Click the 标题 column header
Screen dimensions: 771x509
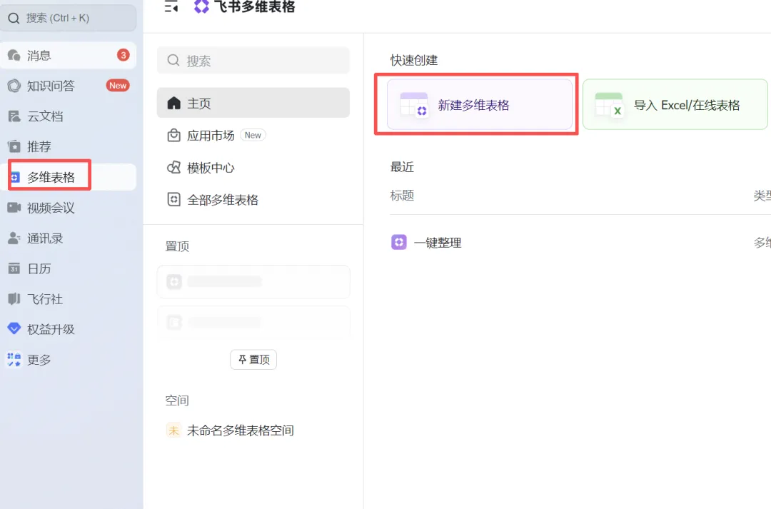click(402, 196)
